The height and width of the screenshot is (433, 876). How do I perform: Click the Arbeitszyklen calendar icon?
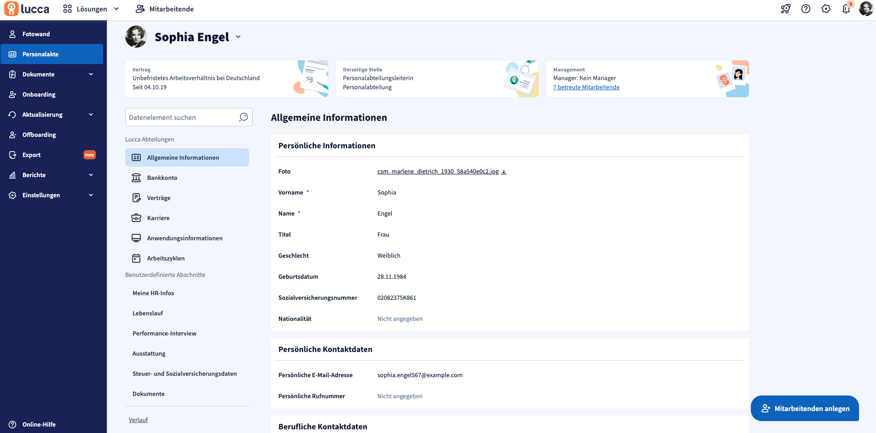tap(136, 258)
